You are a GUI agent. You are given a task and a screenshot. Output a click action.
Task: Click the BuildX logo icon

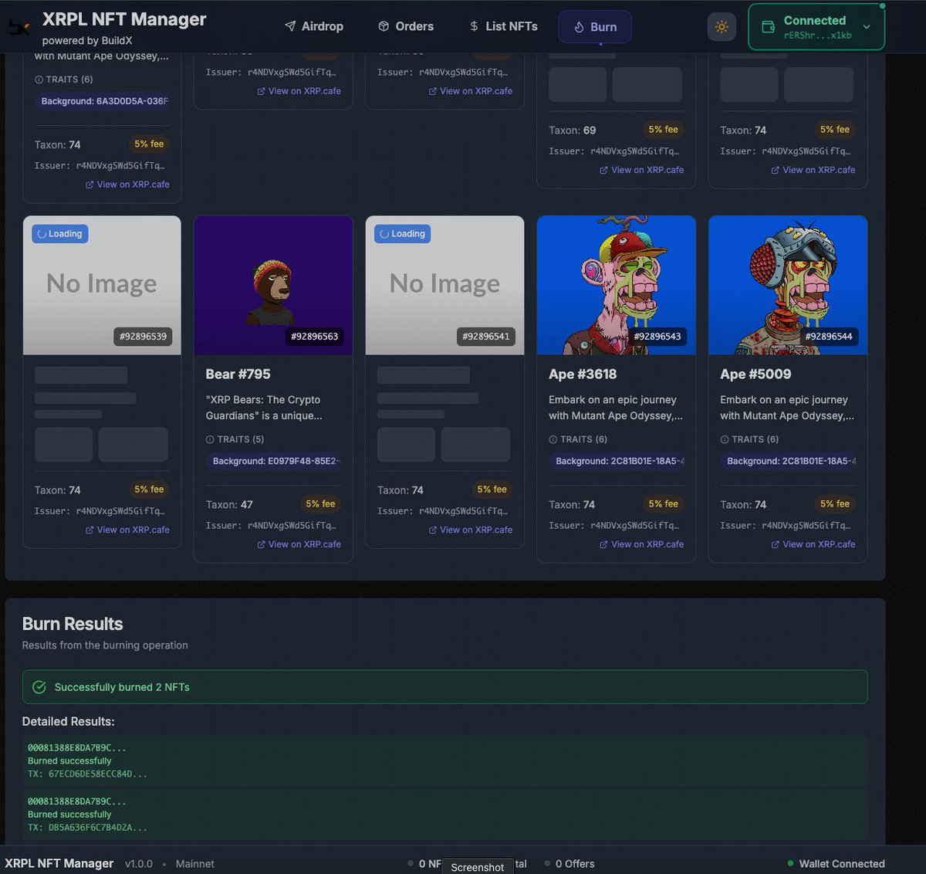19,28
